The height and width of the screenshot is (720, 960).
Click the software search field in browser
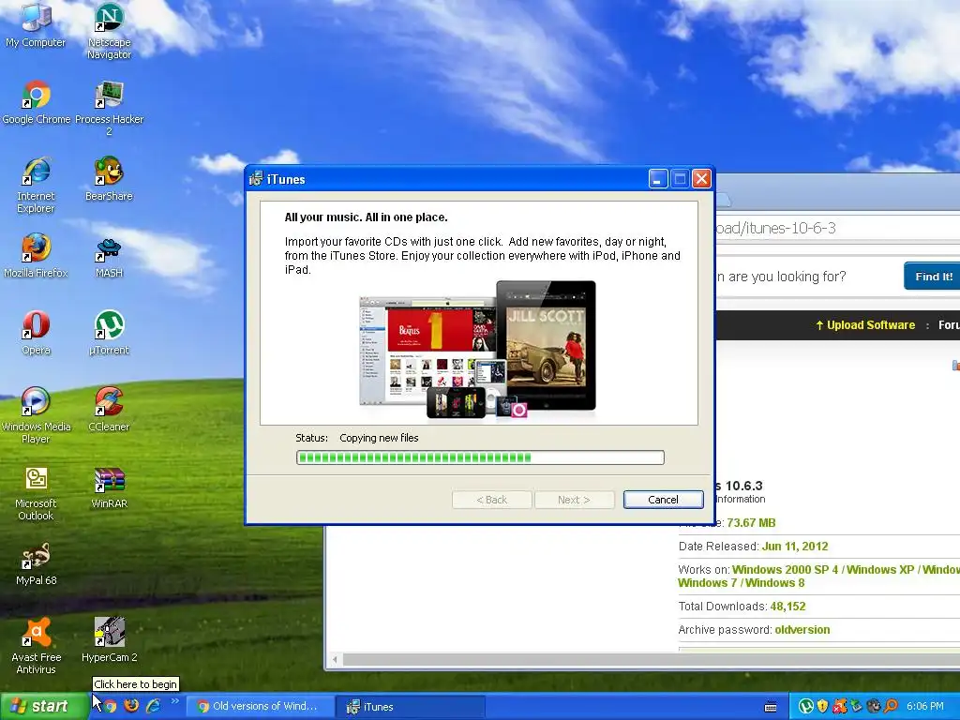click(x=806, y=277)
